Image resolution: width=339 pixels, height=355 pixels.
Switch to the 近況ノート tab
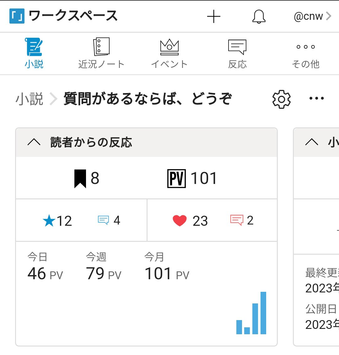coord(101,53)
